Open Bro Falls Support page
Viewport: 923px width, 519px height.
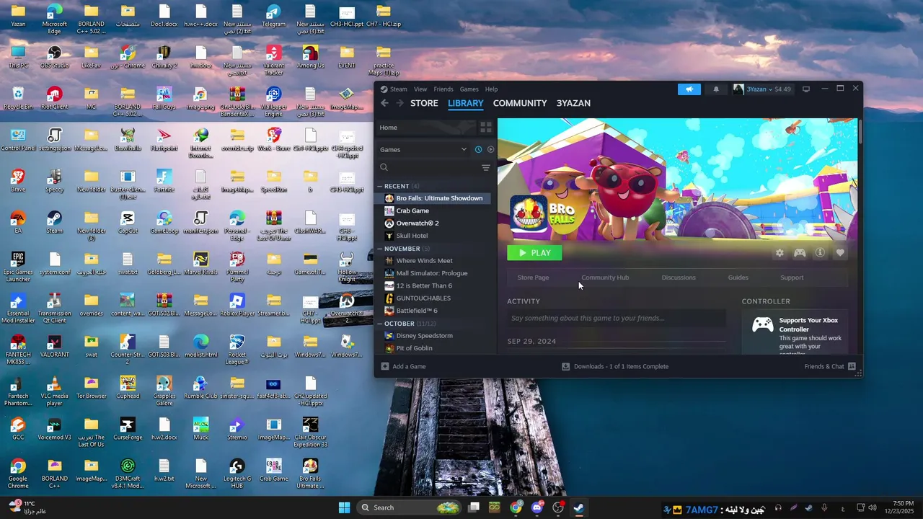pos(792,278)
